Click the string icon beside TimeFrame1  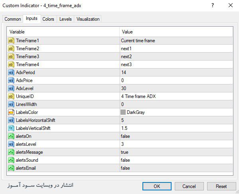pyautogui.click(x=11, y=41)
